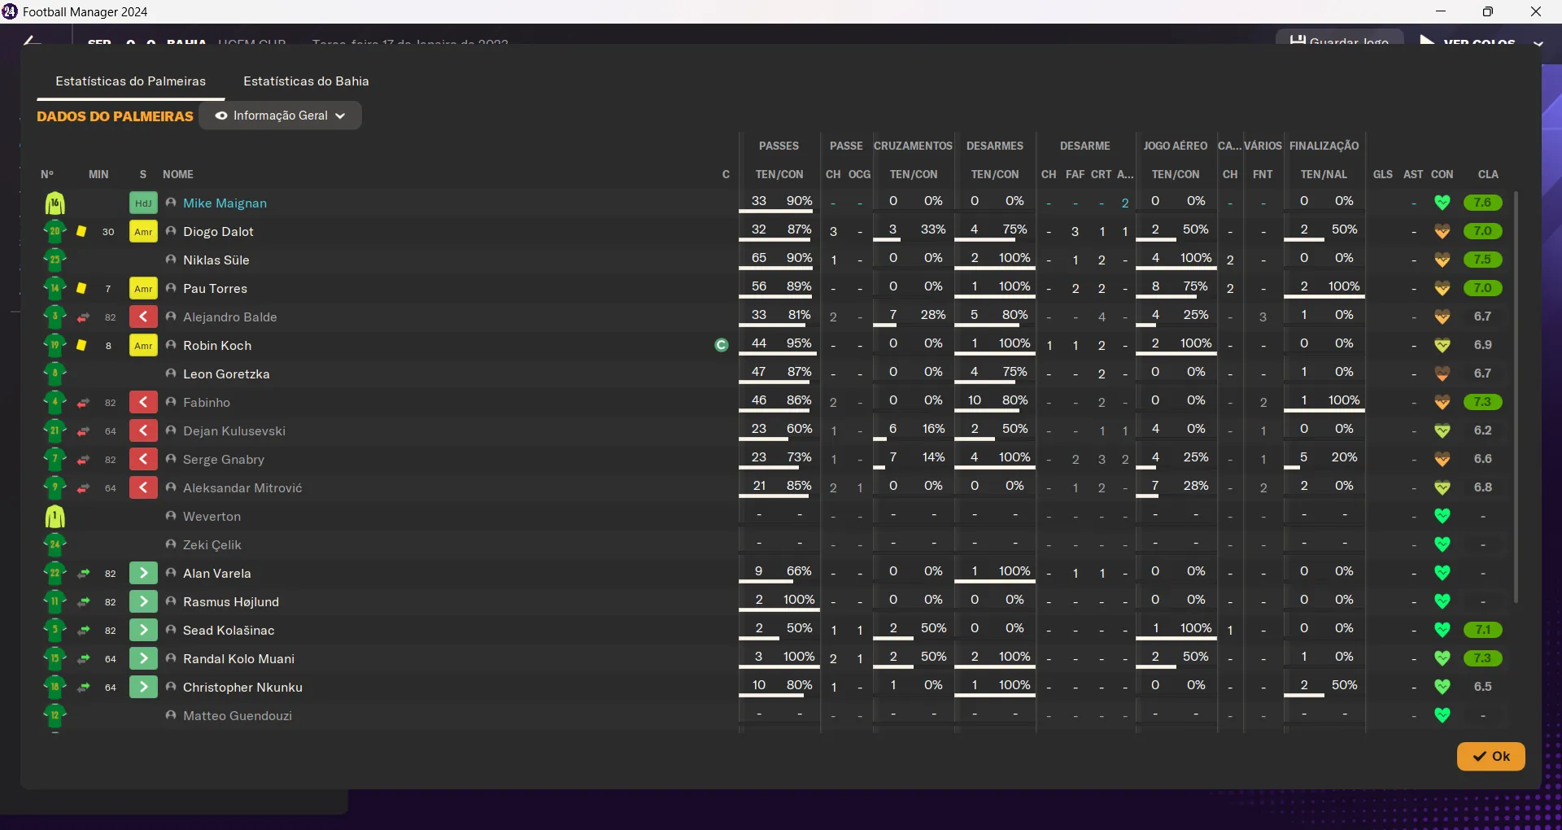Select Estatísticas do Palmeiras tab
This screenshot has height=830, width=1562.
pos(130,81)
